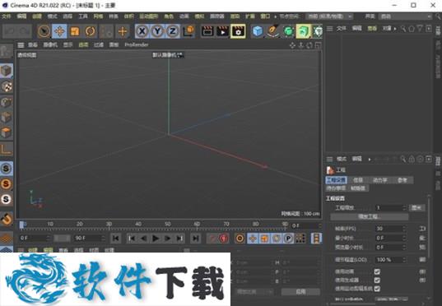This screenshot has height=306, width=442.
Task: Step to next frame
Action: tap(167, 239)
